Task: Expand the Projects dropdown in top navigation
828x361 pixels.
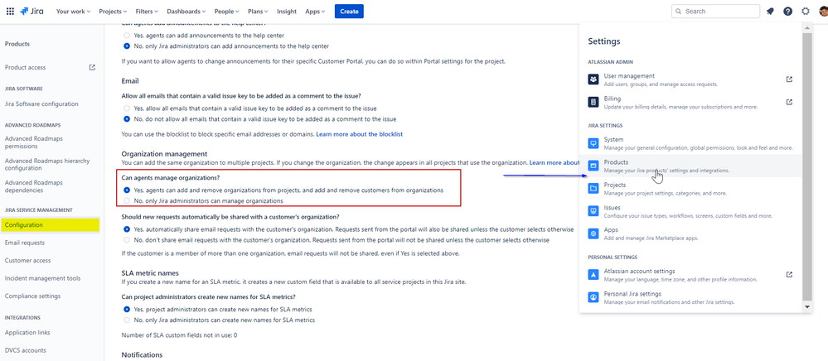Action: coord(113,11)
